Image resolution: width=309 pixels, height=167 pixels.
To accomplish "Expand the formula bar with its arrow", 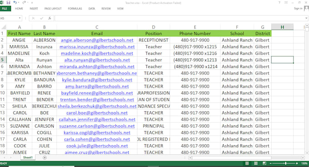I will pyautogui.click(x=306, y=18).
